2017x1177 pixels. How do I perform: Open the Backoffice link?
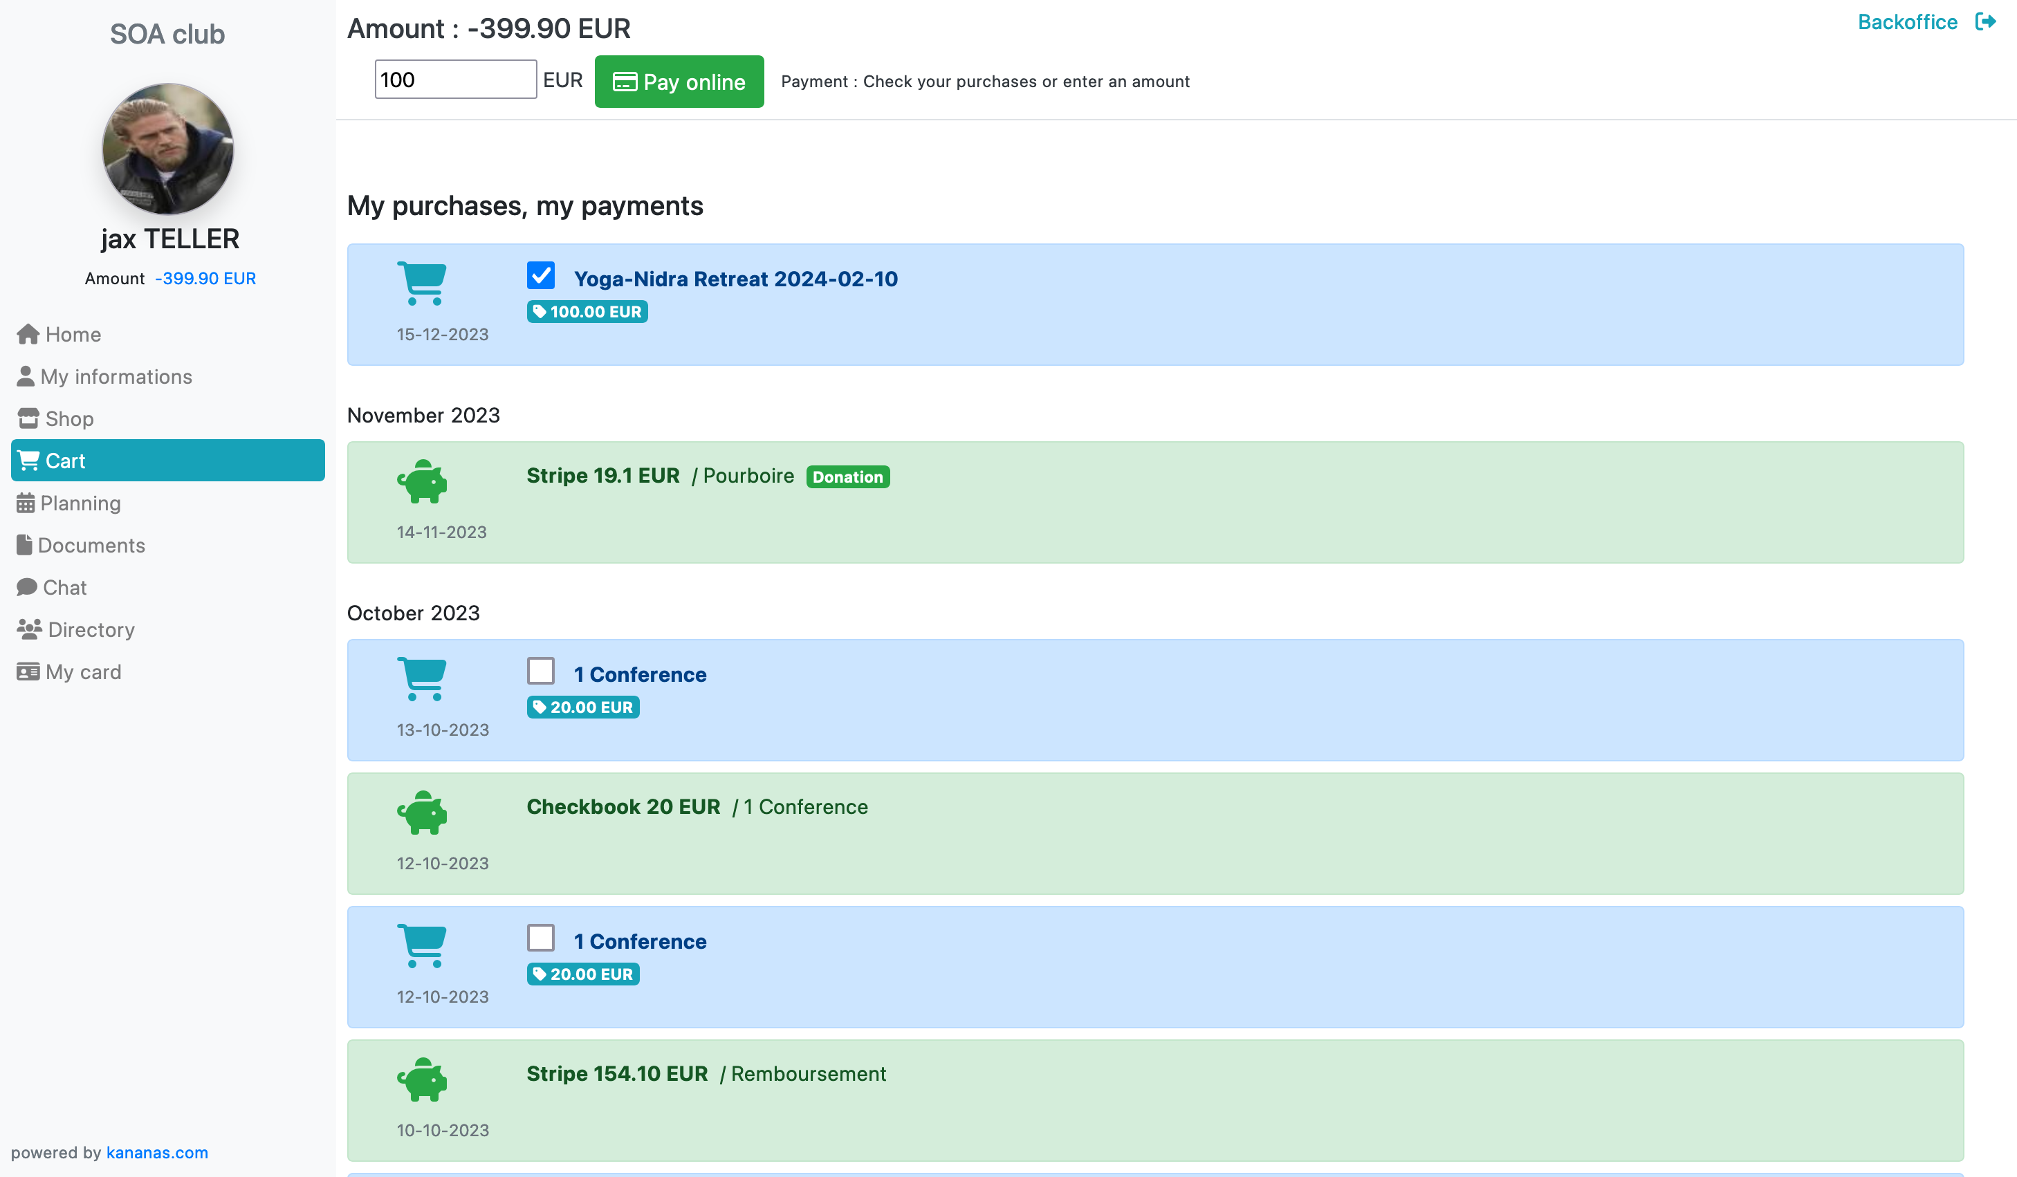click(x=1907, y=21)
